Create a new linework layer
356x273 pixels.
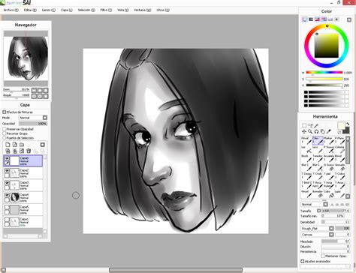(x=15, y=145)
